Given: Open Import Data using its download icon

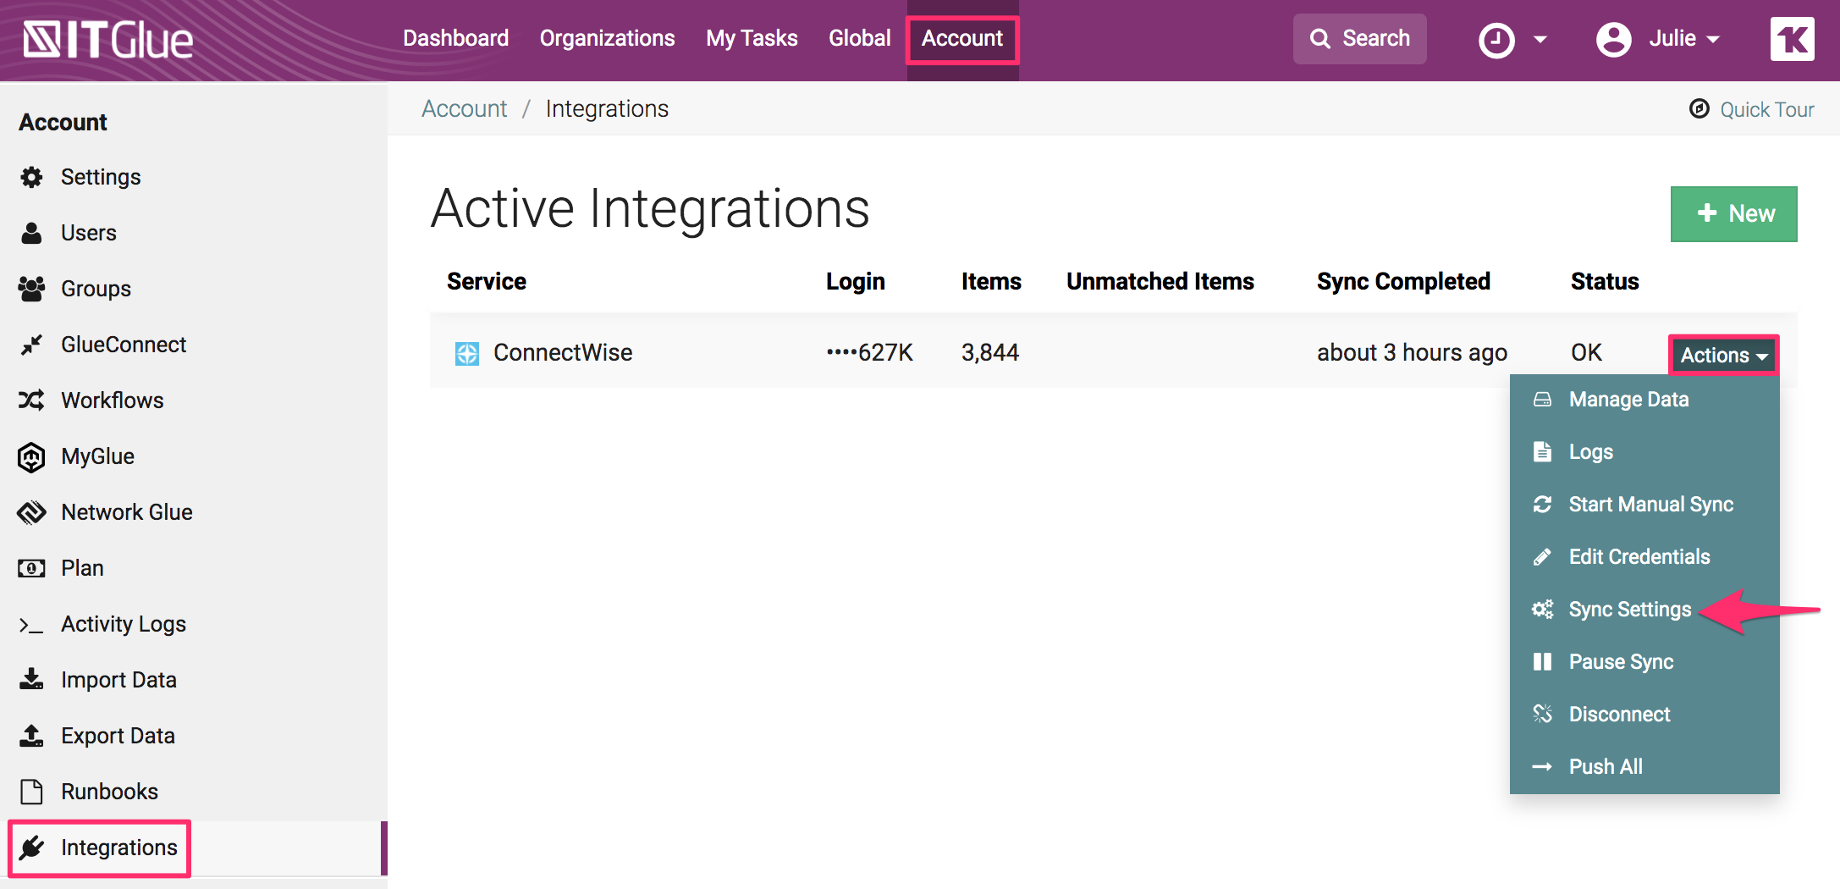Looking at the screenshot, I should [31, 679].
